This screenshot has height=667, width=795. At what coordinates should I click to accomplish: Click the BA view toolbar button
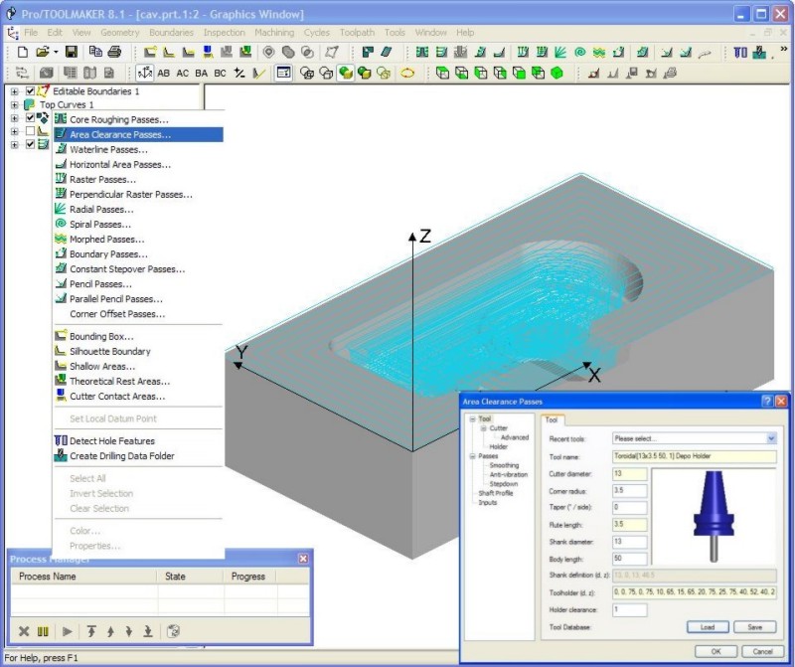tap(202, 73)
